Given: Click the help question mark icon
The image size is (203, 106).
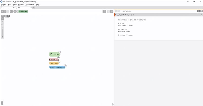Looking at the screenshot, I should (x=112, y=104).
